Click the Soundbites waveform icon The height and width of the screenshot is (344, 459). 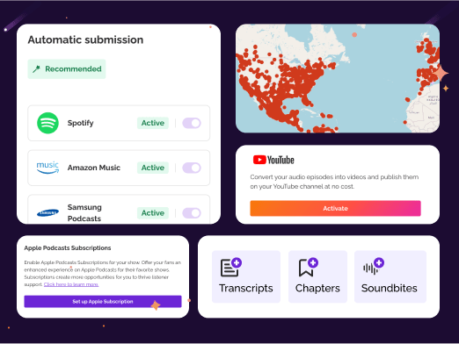(374, 267)
